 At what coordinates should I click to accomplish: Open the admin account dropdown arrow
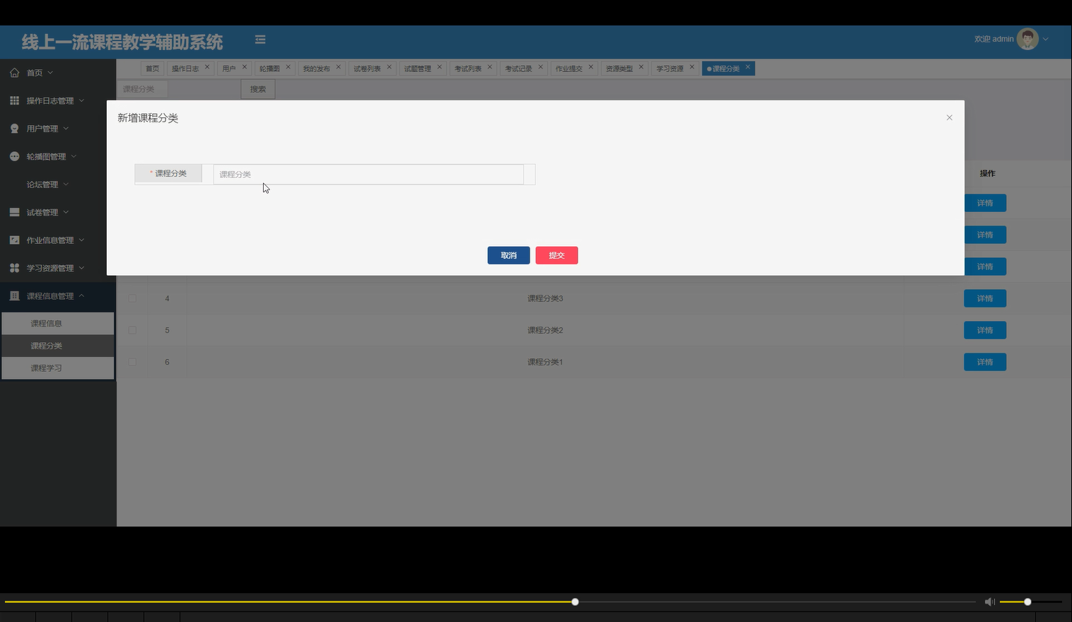pos(1046,39)
